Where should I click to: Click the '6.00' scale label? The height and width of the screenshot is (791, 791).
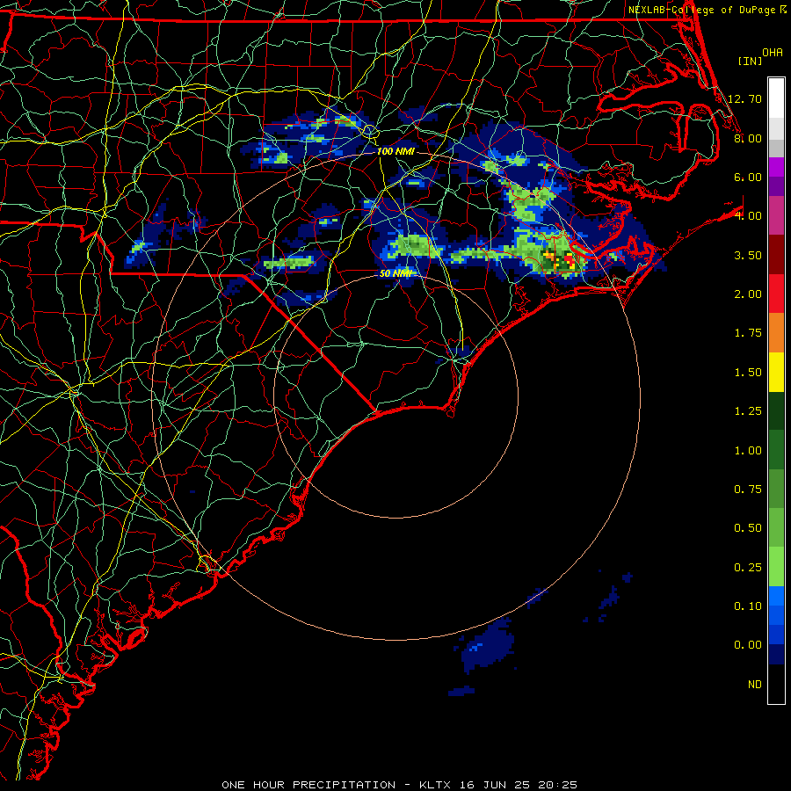pyautogui.click(x=748, y=177)
